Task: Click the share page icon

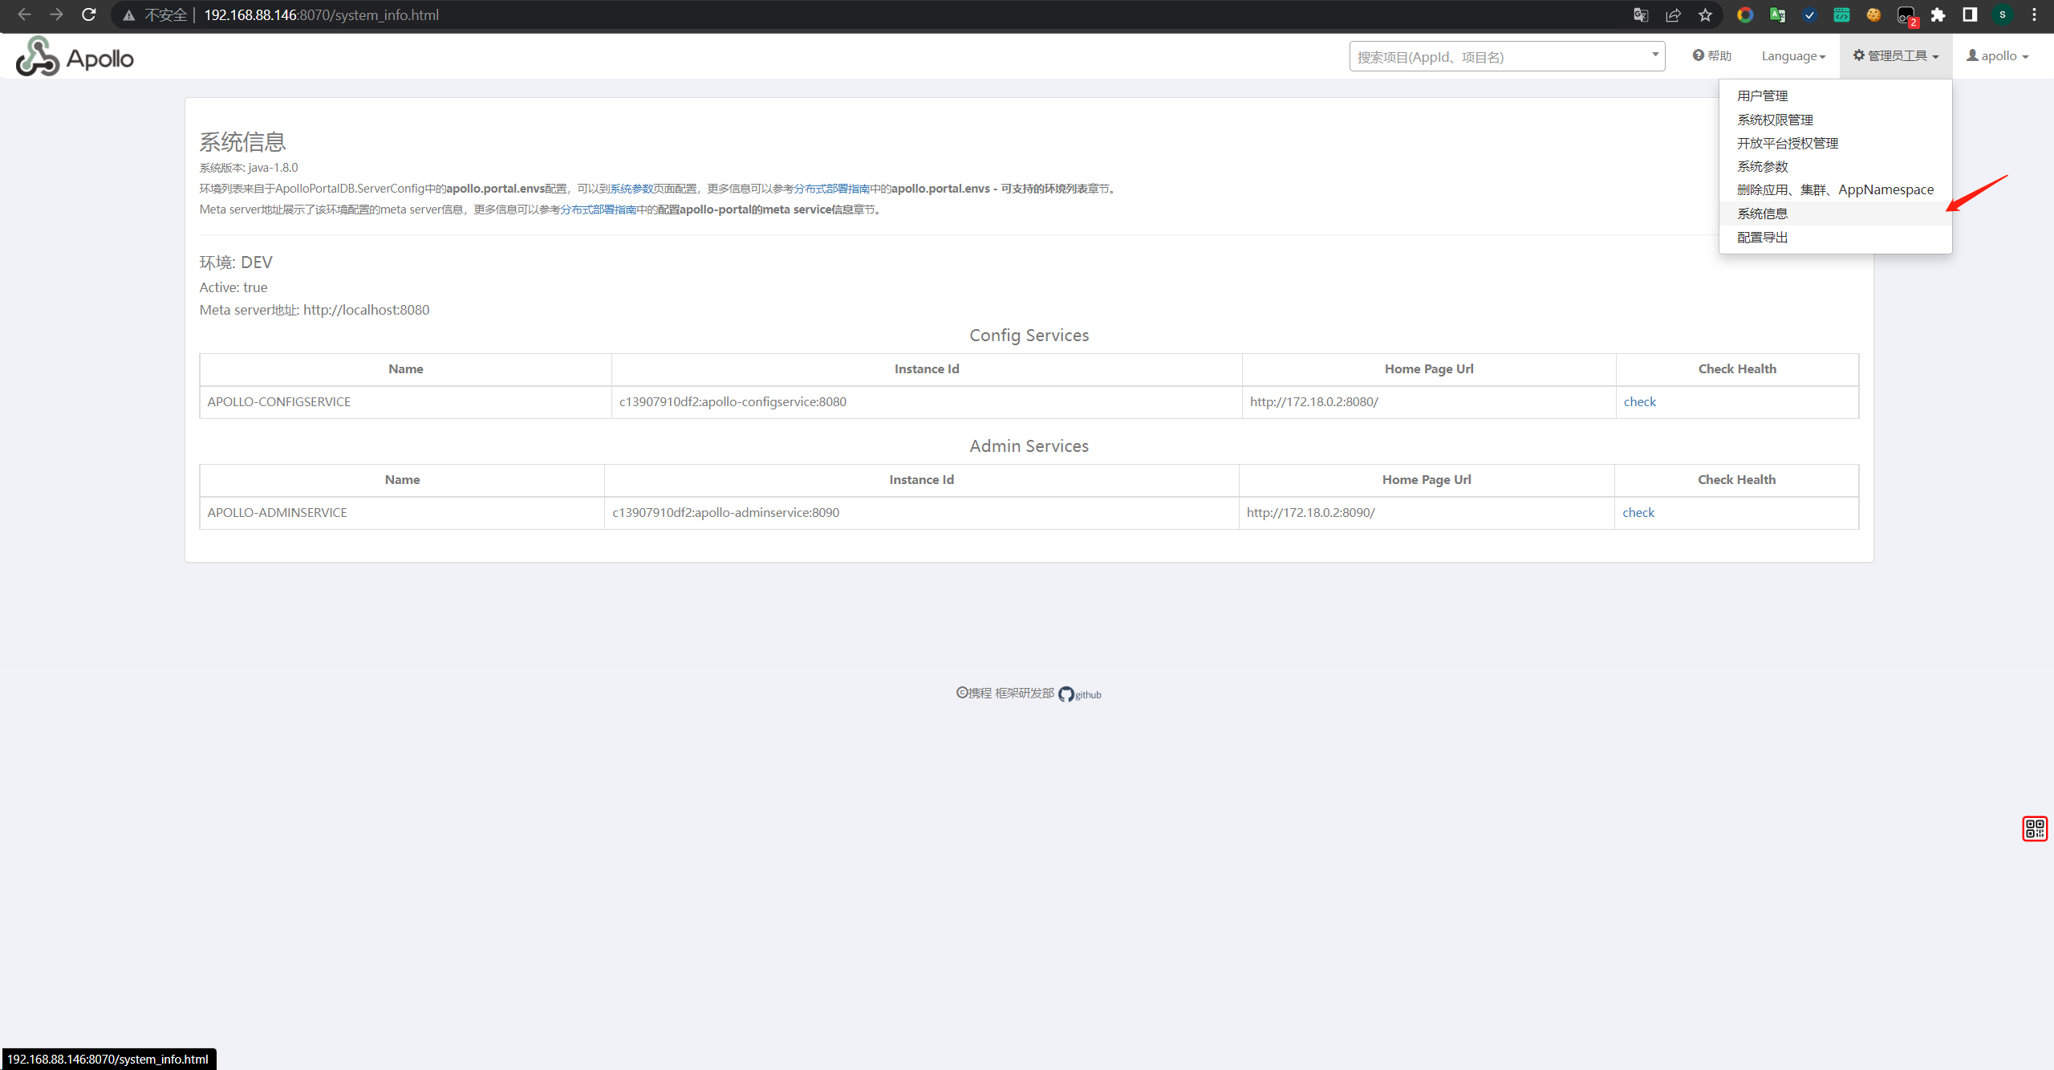Action: pos(1673,14)
